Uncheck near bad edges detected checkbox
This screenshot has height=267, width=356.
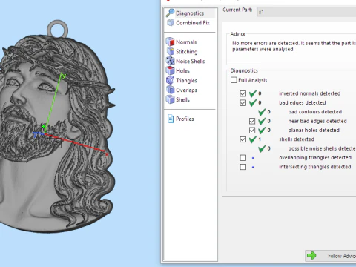252,121
